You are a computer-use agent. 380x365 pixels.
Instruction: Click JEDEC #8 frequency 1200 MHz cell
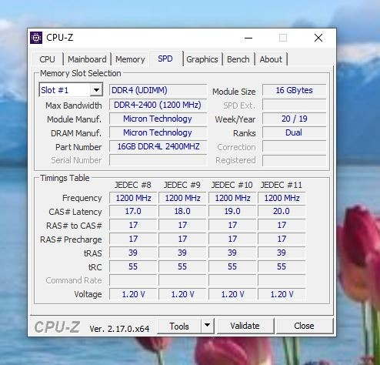(133, 198)
